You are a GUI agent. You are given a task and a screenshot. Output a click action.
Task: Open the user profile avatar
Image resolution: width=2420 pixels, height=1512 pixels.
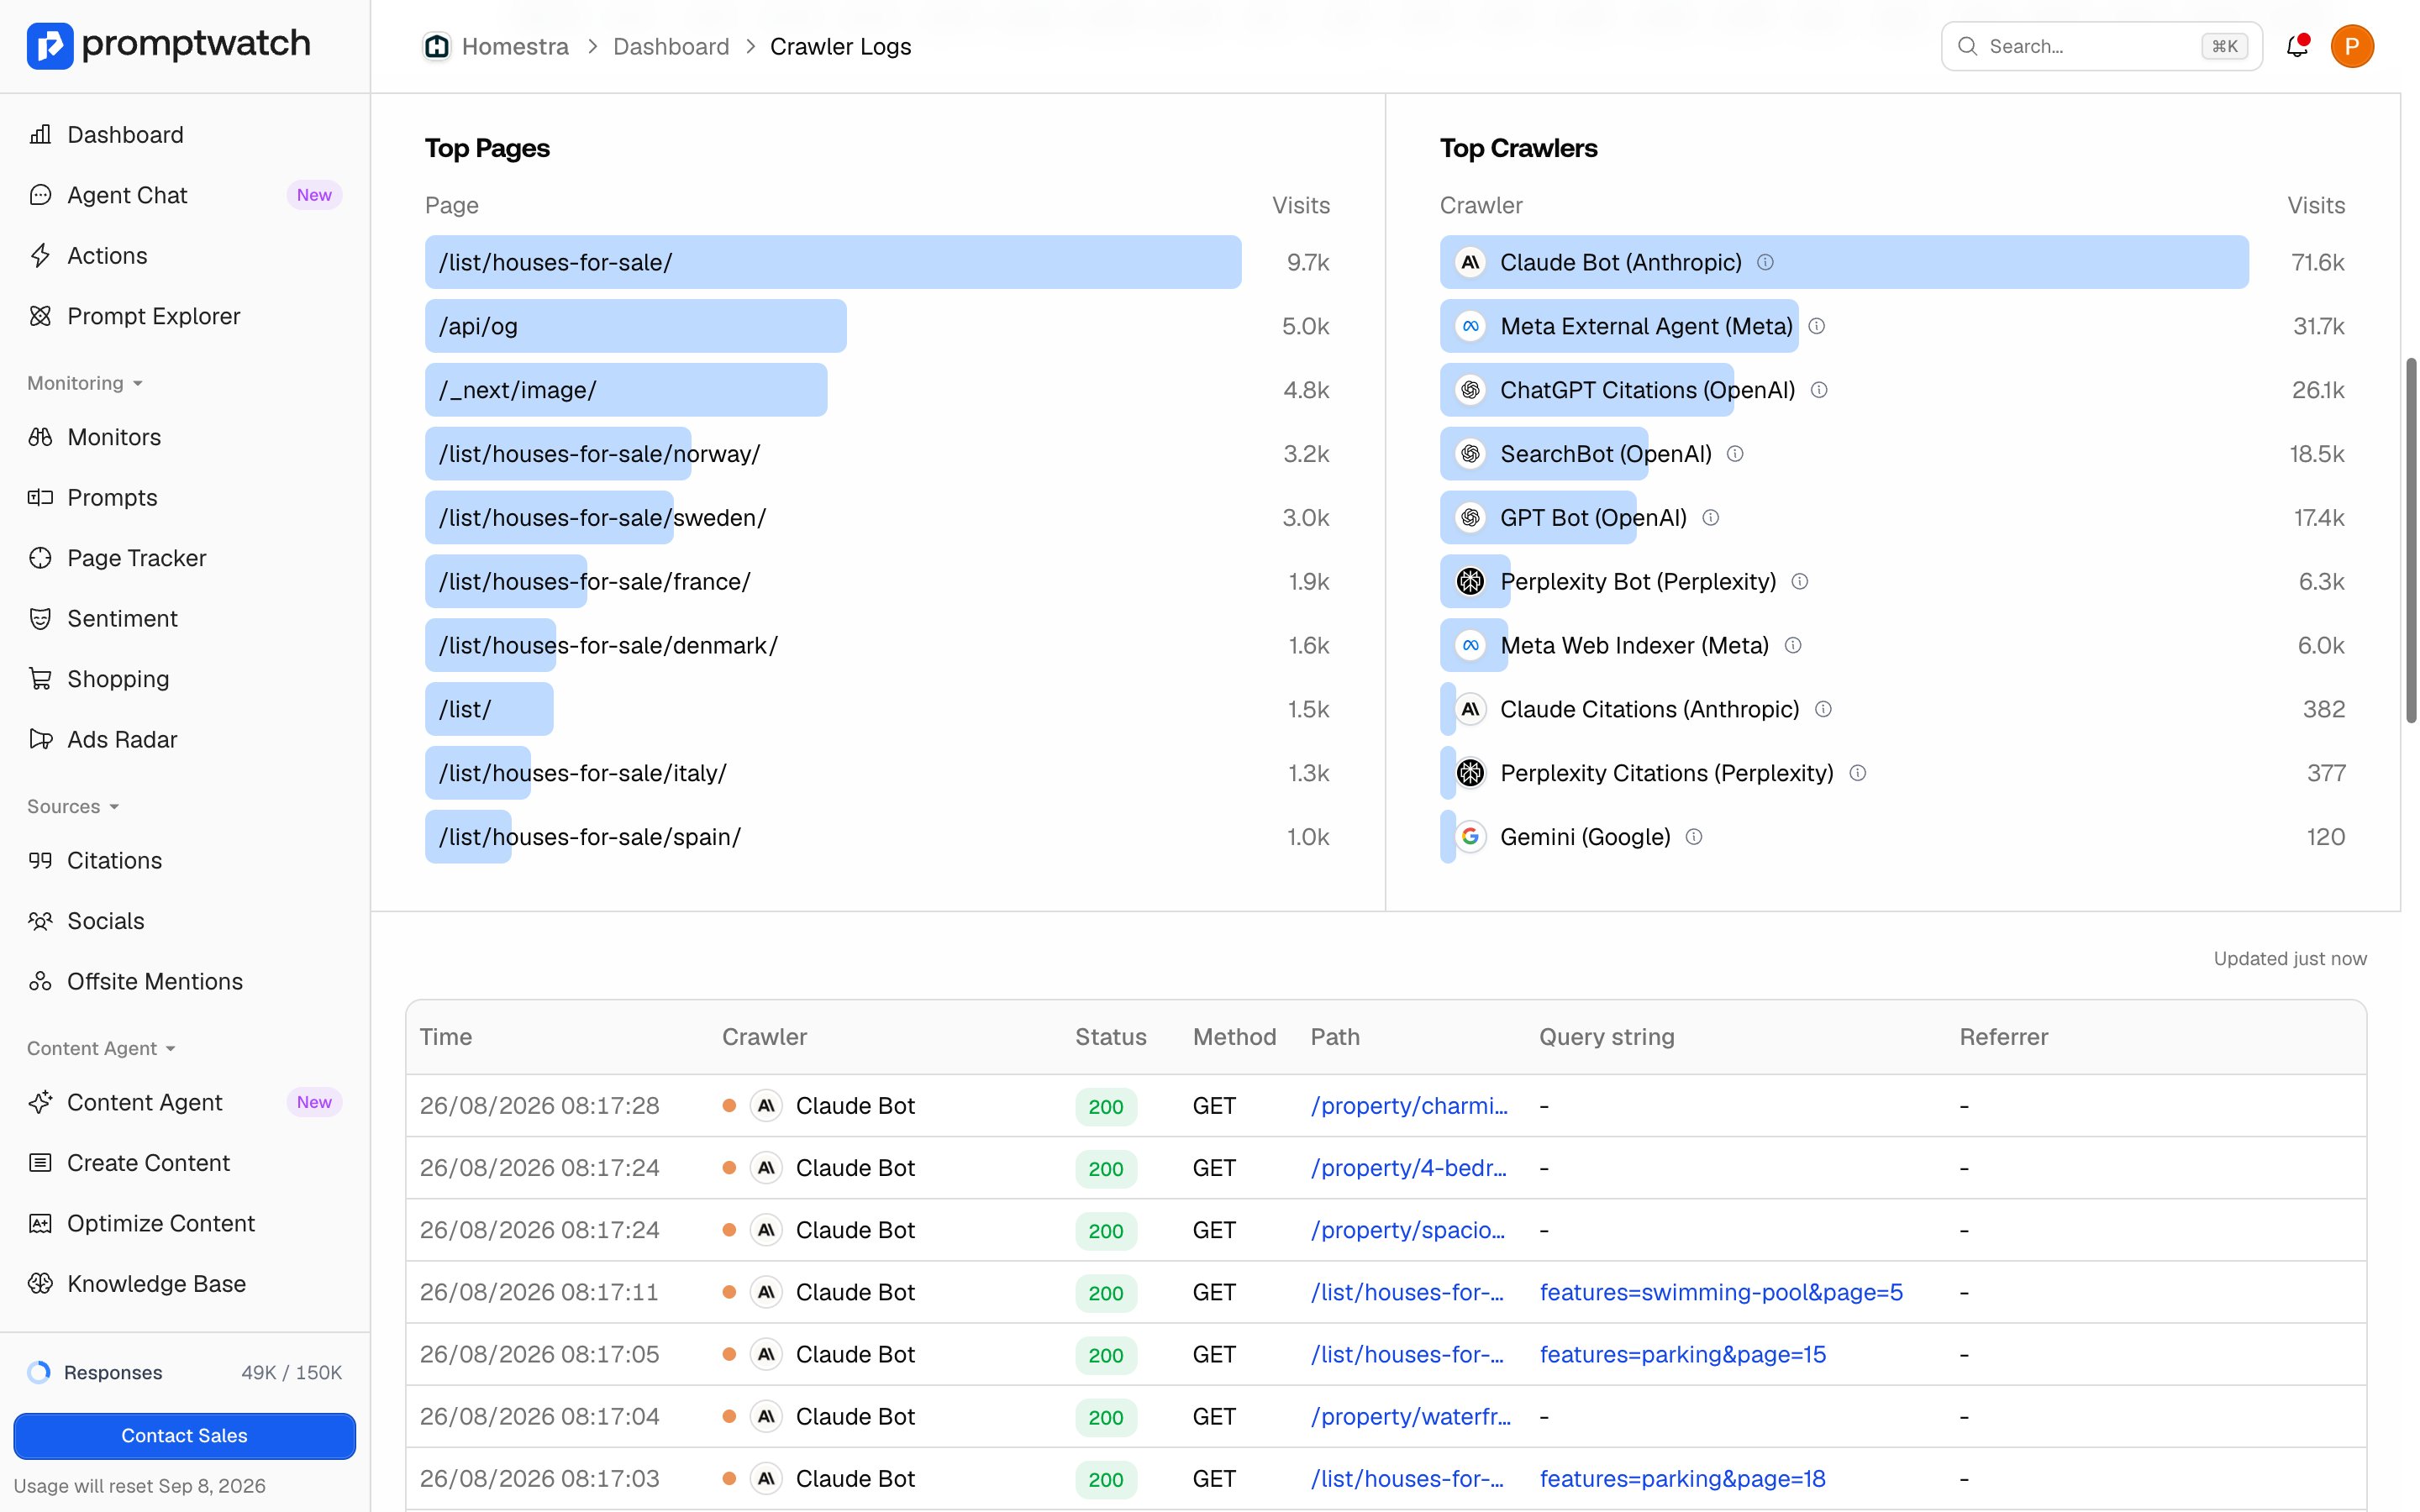pos(2352,46)
